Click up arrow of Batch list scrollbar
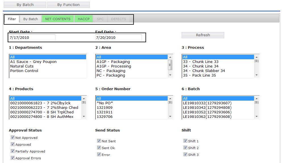Screen dimensions: 289x163 click(x=257, y=98)
